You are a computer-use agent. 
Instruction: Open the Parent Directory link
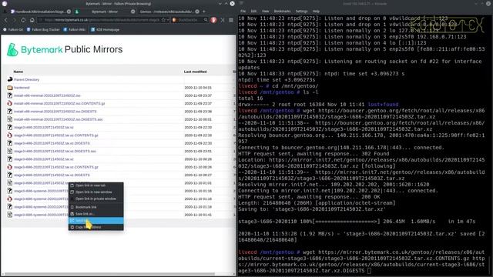tap(26, 80)
